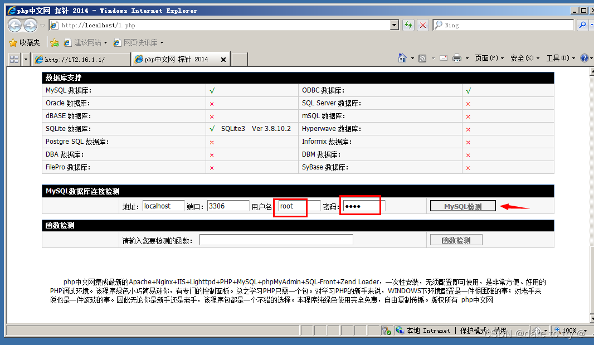The height and width of the screenshot is (345, 594).
Task: Switch to the http://172.16.1.1/ tab
Action: 81,60
